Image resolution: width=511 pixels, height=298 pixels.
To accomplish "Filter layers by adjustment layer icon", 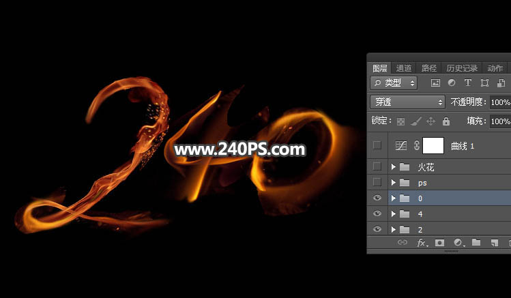I will pos(452,83).
